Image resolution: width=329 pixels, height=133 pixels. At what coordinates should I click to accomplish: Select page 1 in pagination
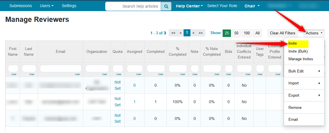(x=187, y=33)
